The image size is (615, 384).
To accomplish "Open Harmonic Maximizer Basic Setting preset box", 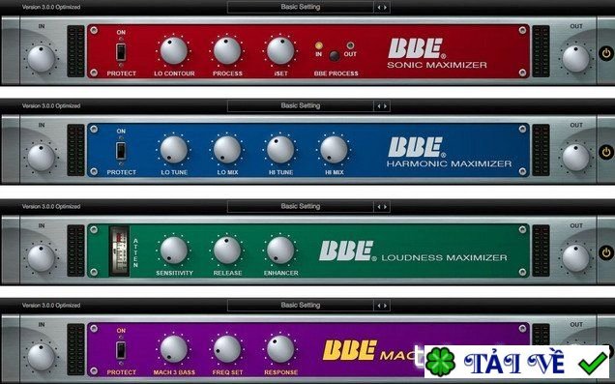I will point(301,105).
